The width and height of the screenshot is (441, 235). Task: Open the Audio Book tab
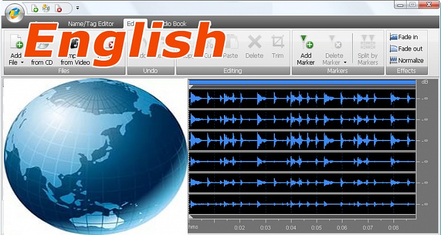pos(173,23)
